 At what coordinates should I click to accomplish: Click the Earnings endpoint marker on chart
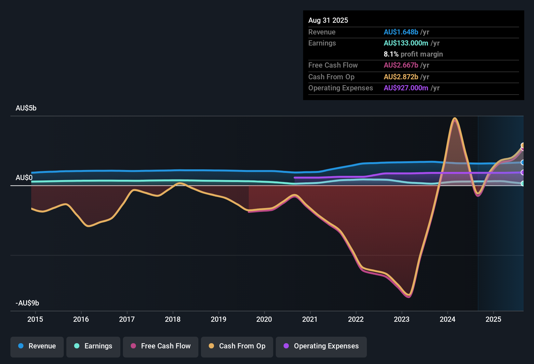point(523,184)
